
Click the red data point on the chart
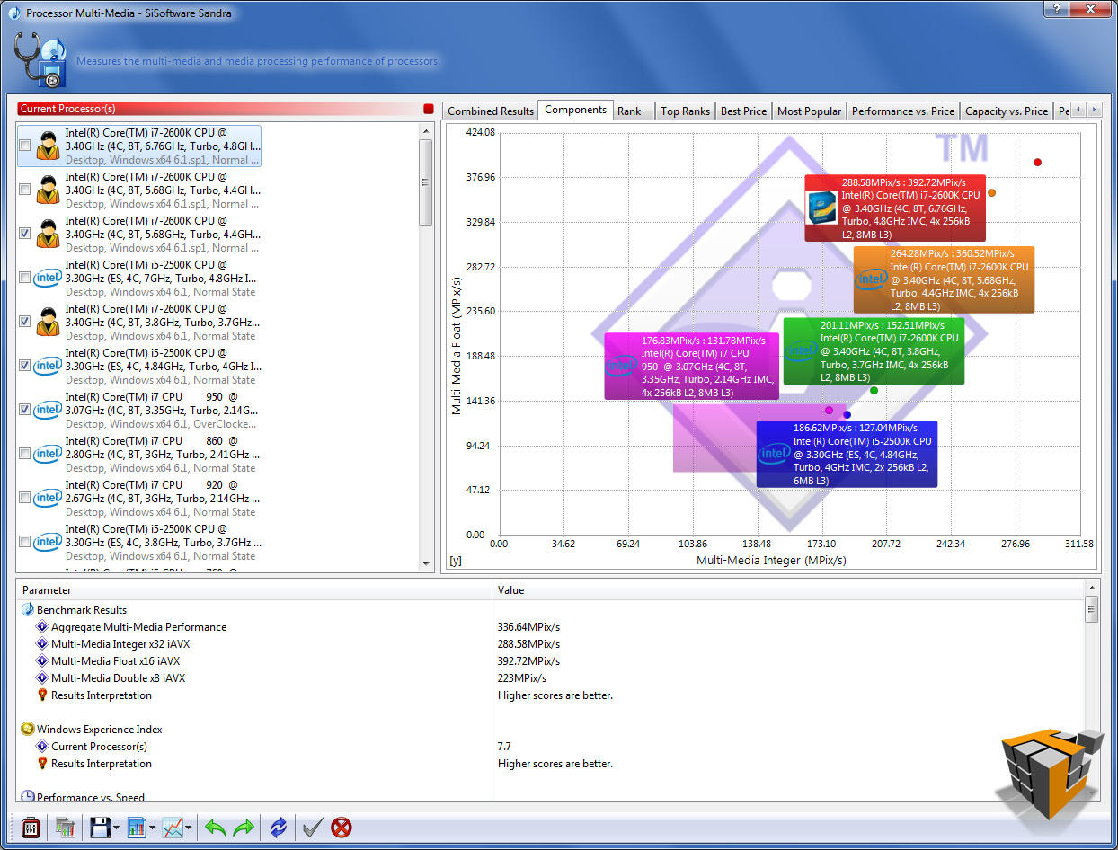coord(1037,163)
